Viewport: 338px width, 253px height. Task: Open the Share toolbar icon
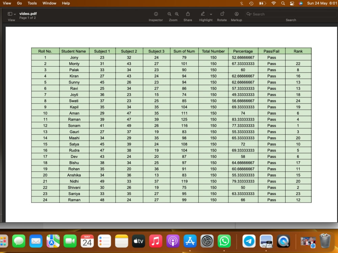click(x=188, y=14)
